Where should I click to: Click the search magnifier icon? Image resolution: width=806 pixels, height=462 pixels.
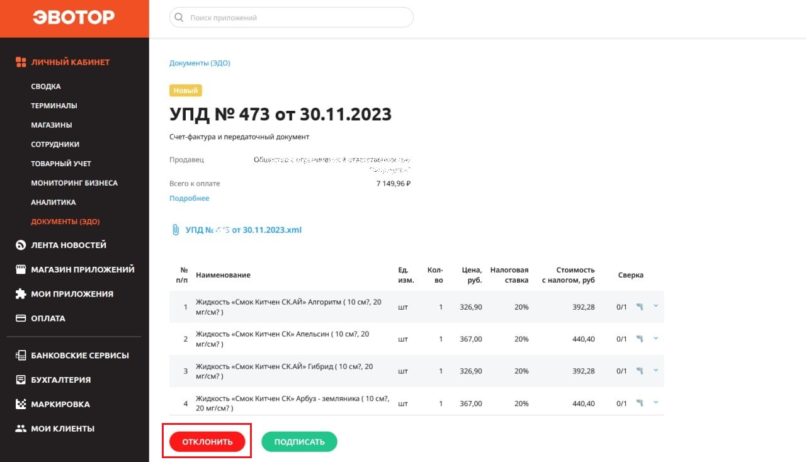pos(179,18)
